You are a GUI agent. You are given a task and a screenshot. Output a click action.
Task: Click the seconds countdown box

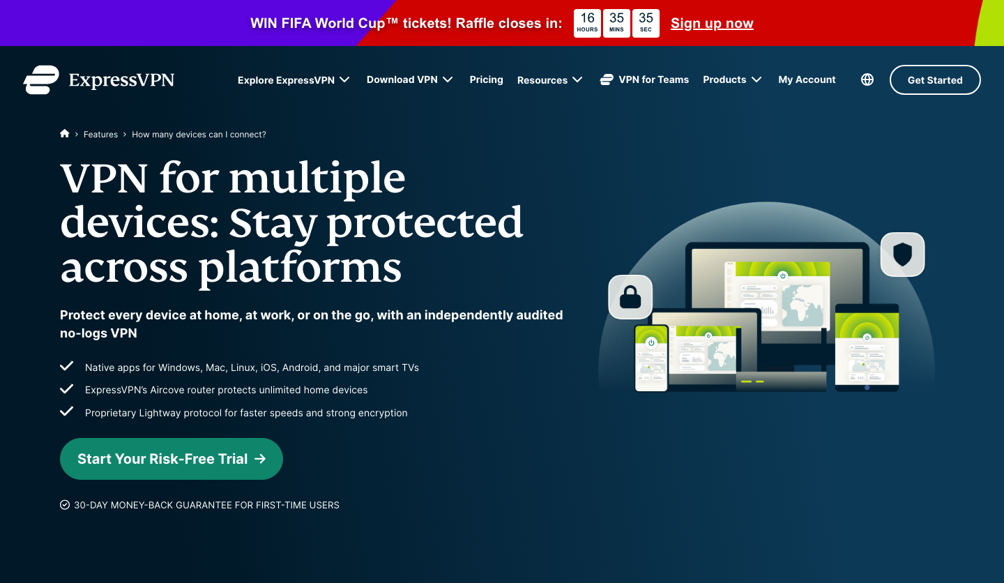coord(646,23)
